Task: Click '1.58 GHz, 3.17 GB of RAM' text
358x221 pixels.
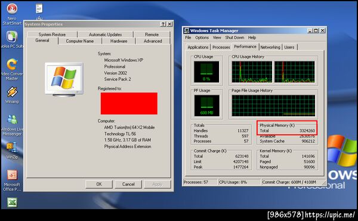Action: pos(128,140)
